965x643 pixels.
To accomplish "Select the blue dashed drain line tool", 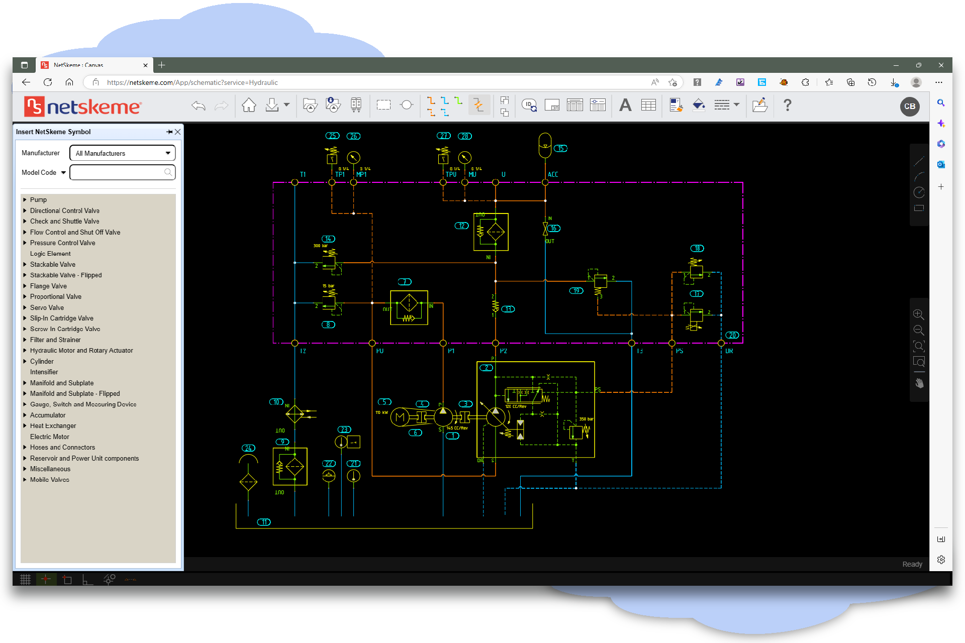I will pos(445,113).
